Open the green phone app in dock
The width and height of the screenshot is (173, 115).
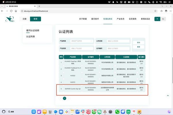tap(117, 112)
